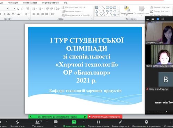Select the right block arrow shape
The image size is (173, 128).
(x=107, y=11)
